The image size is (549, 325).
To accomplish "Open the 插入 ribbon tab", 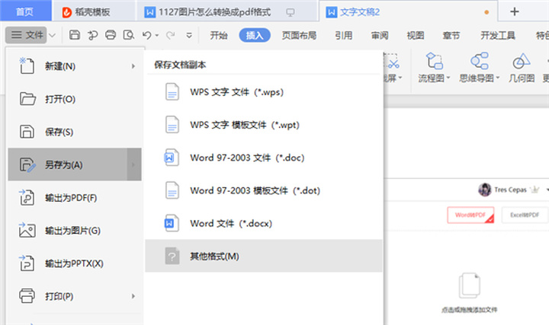I will click(x=255, y=35).
